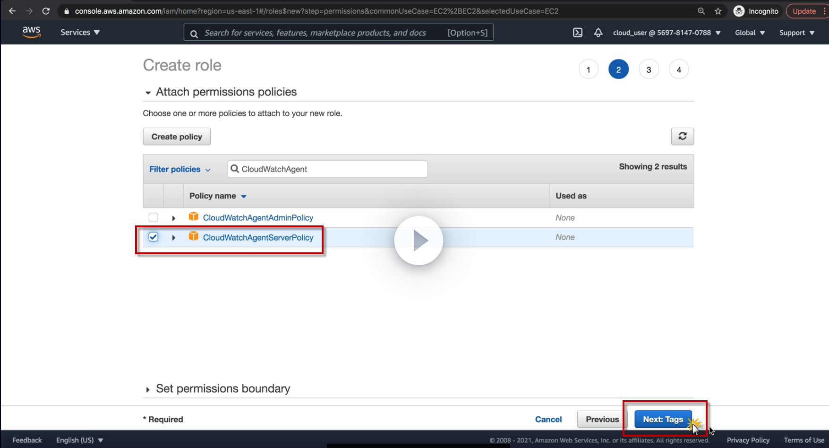829x448 pixels.
Task: Open CloudWatchAgentServerPolicy link
Action: [258, 237]
